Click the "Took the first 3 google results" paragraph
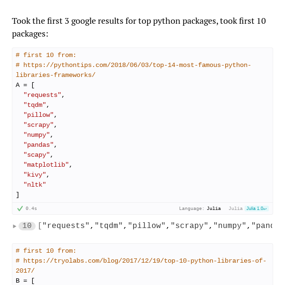285x285 pixels. pos(139,27)
